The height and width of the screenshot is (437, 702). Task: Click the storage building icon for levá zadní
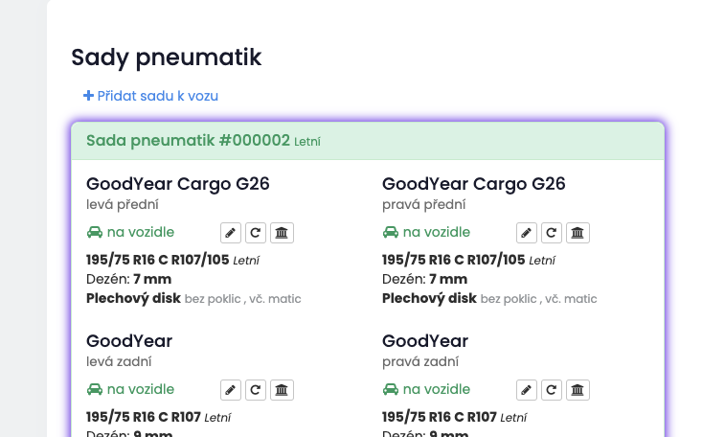282,390
